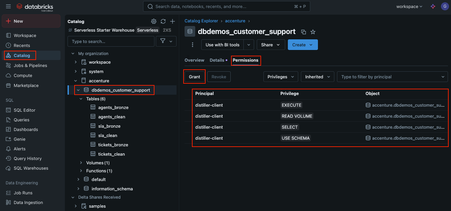451x211 pixels.
Task: Open the Databricks Assistant sparkle icon
Action: [433, 7]
